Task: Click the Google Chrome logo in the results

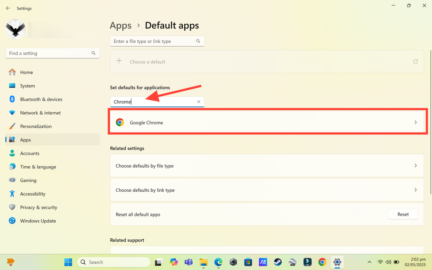Action: pyautogui.click(x=120, y=122)
